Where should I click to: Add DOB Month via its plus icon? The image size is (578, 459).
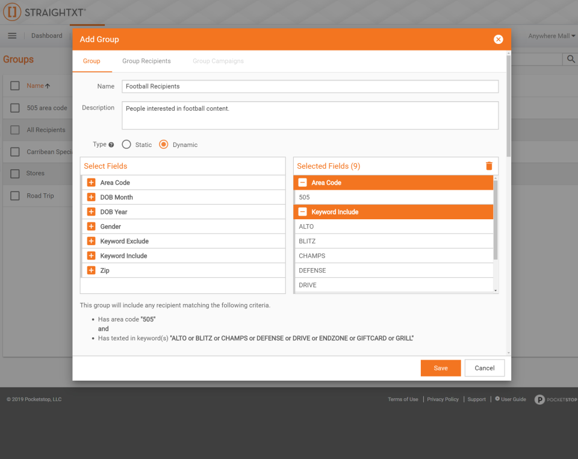pos(91,197)
